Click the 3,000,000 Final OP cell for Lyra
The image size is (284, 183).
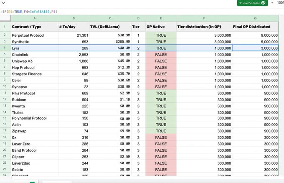(x=255, y=48)
